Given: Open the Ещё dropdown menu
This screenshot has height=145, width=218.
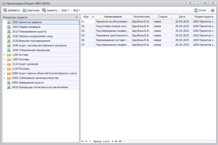Looking at the screenshot, I should pyautogui.click(x=65, y=10).
